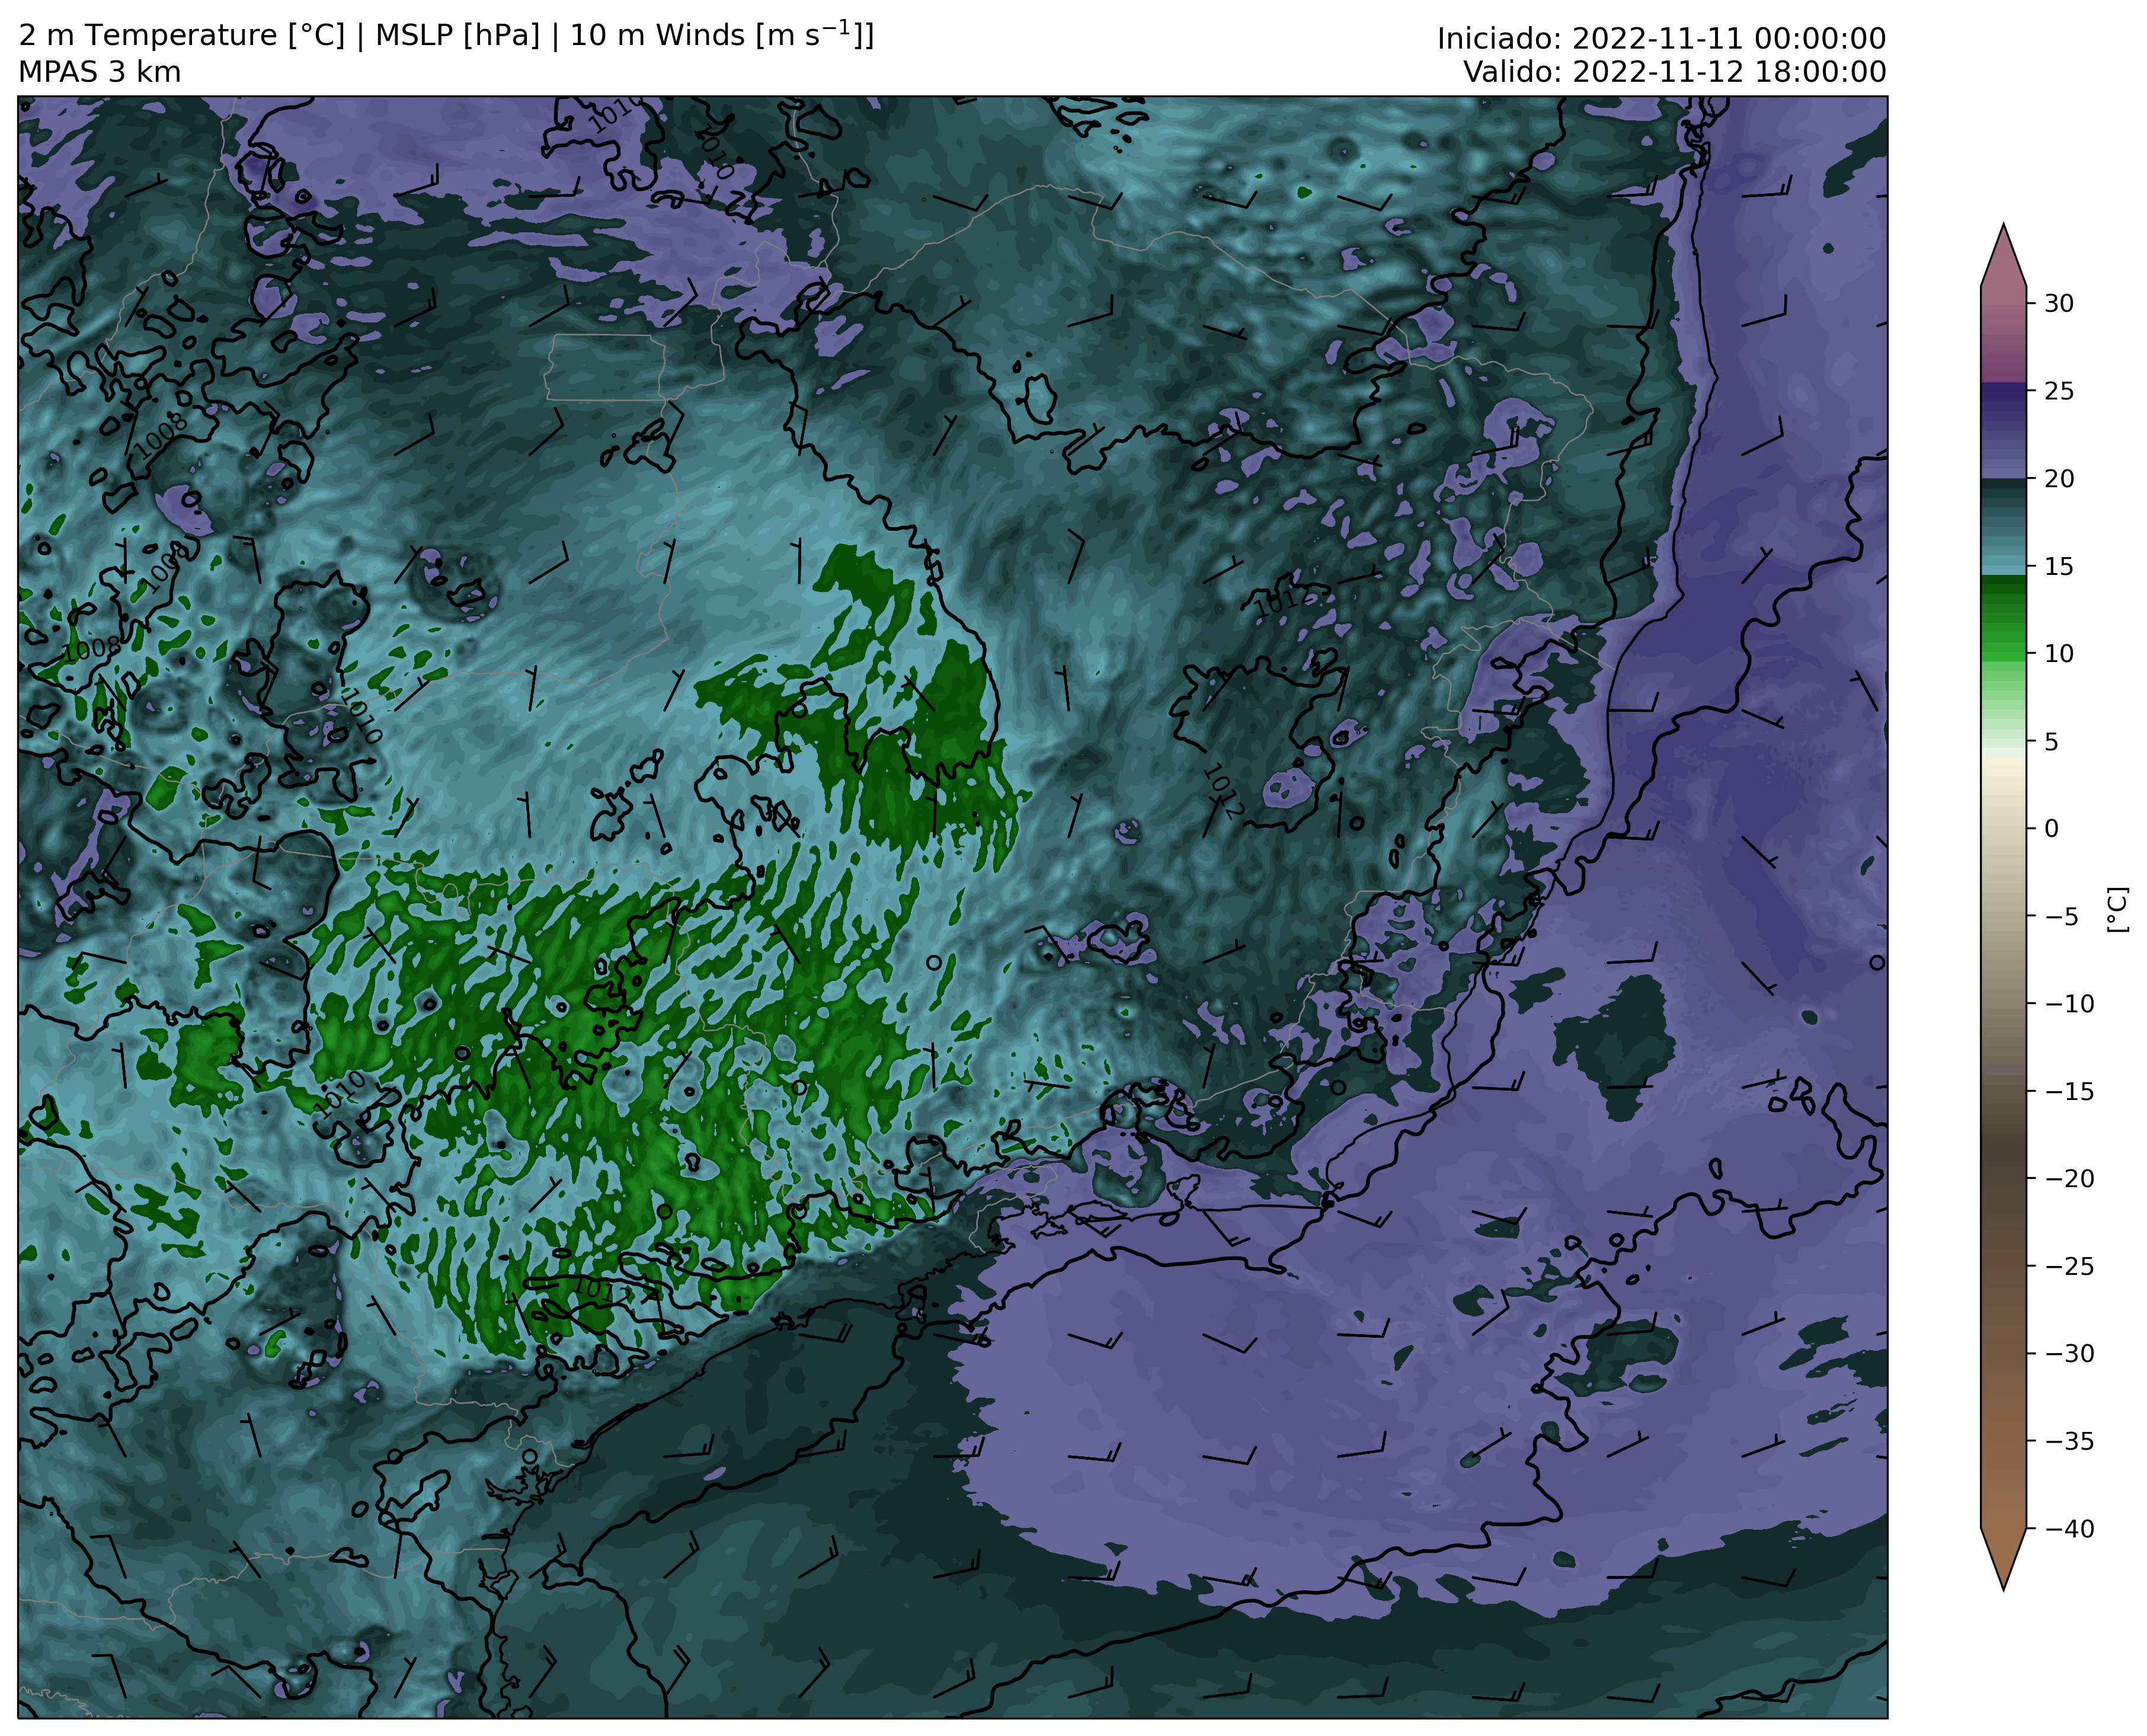Viewport: 2147px width, 1736px height.
Task: Click the colorbar's lower extend arrow
Action: point(2003,1559)
